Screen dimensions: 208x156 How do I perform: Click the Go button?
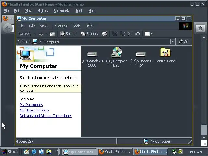pyautogui.click(x=183, y=42)
